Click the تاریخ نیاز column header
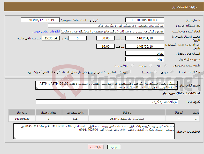This screenshot has width=204, height=154. pos(22,113)
